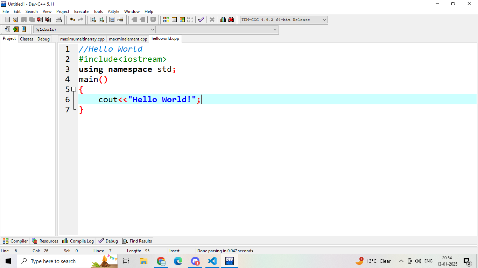Select the helloworld.cpp file tab
The width and height of the screenshot is (478, 268).
(x=165, y=38)
